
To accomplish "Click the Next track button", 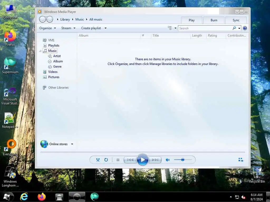I will point(155,160).
